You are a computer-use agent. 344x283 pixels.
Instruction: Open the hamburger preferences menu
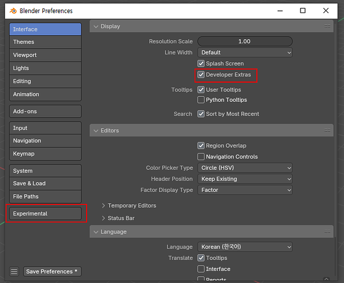click(x=14, y=272)
